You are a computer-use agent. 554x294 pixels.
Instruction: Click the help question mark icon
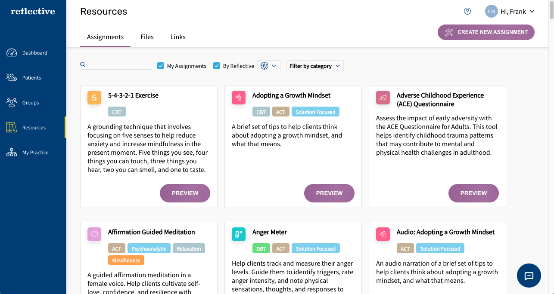click(467, 12)
